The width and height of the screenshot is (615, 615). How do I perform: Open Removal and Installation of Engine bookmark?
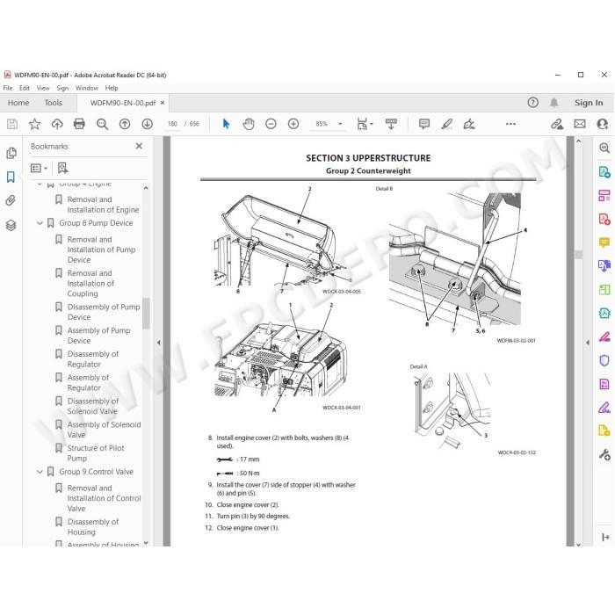103,205
